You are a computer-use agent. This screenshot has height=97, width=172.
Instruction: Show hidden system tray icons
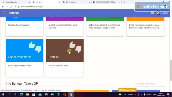(135, 95)
